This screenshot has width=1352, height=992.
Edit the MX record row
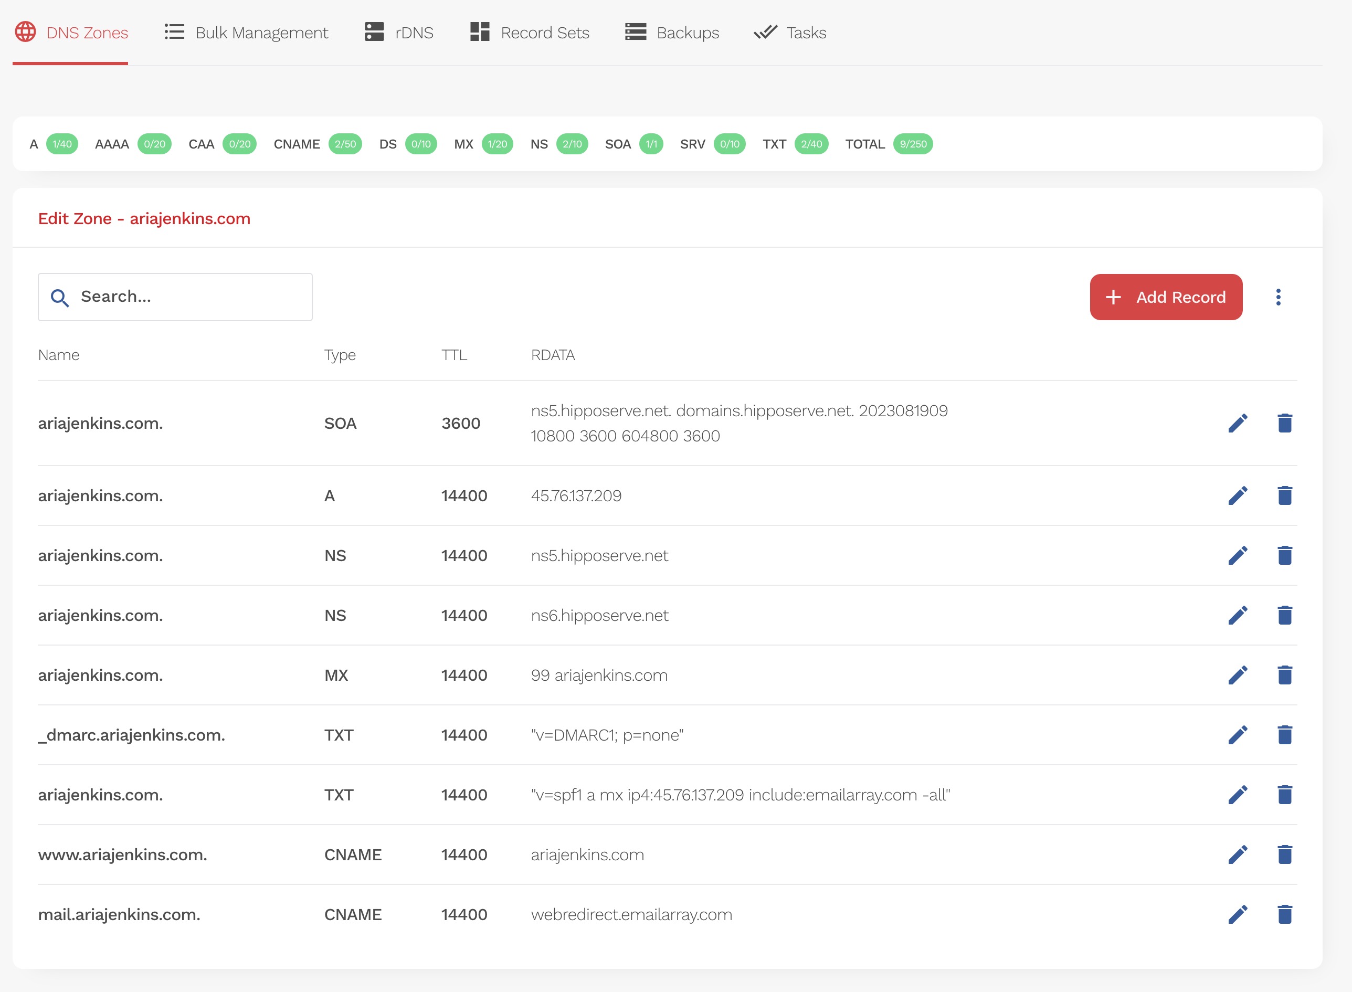point(1238,675)
